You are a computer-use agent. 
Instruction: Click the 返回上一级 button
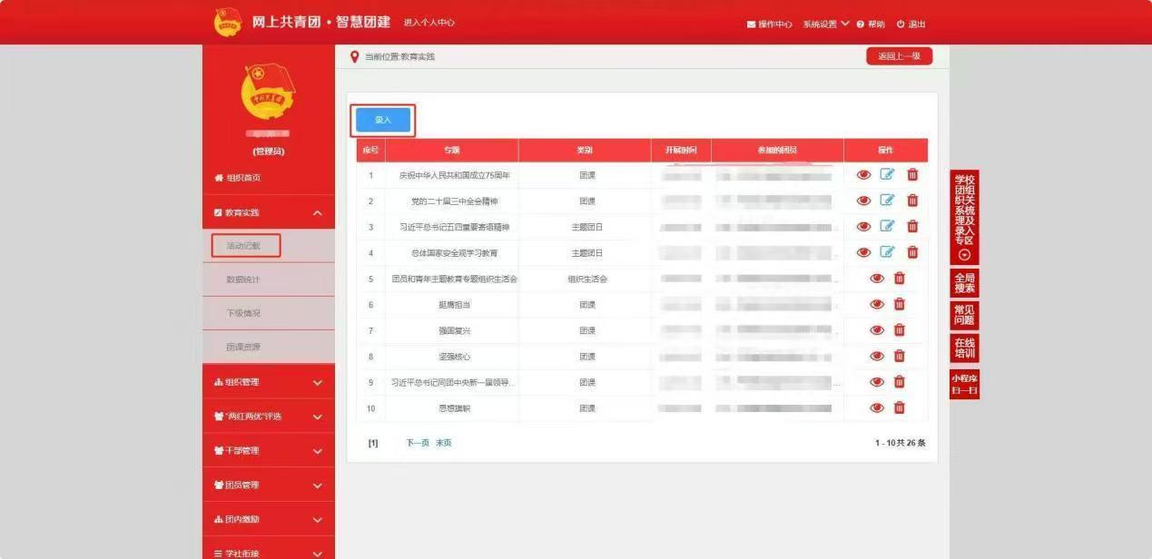899,56
